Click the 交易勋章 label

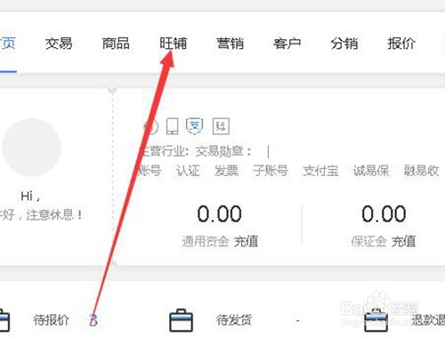click(x=222, y=151)
